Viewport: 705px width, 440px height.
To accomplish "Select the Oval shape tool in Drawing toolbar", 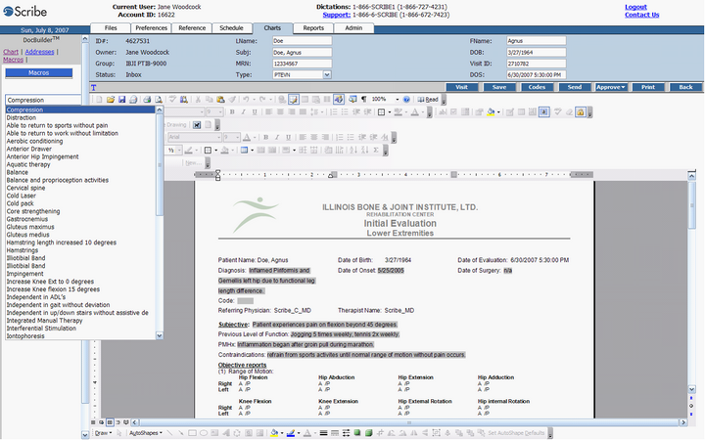I will coord(204,433).
